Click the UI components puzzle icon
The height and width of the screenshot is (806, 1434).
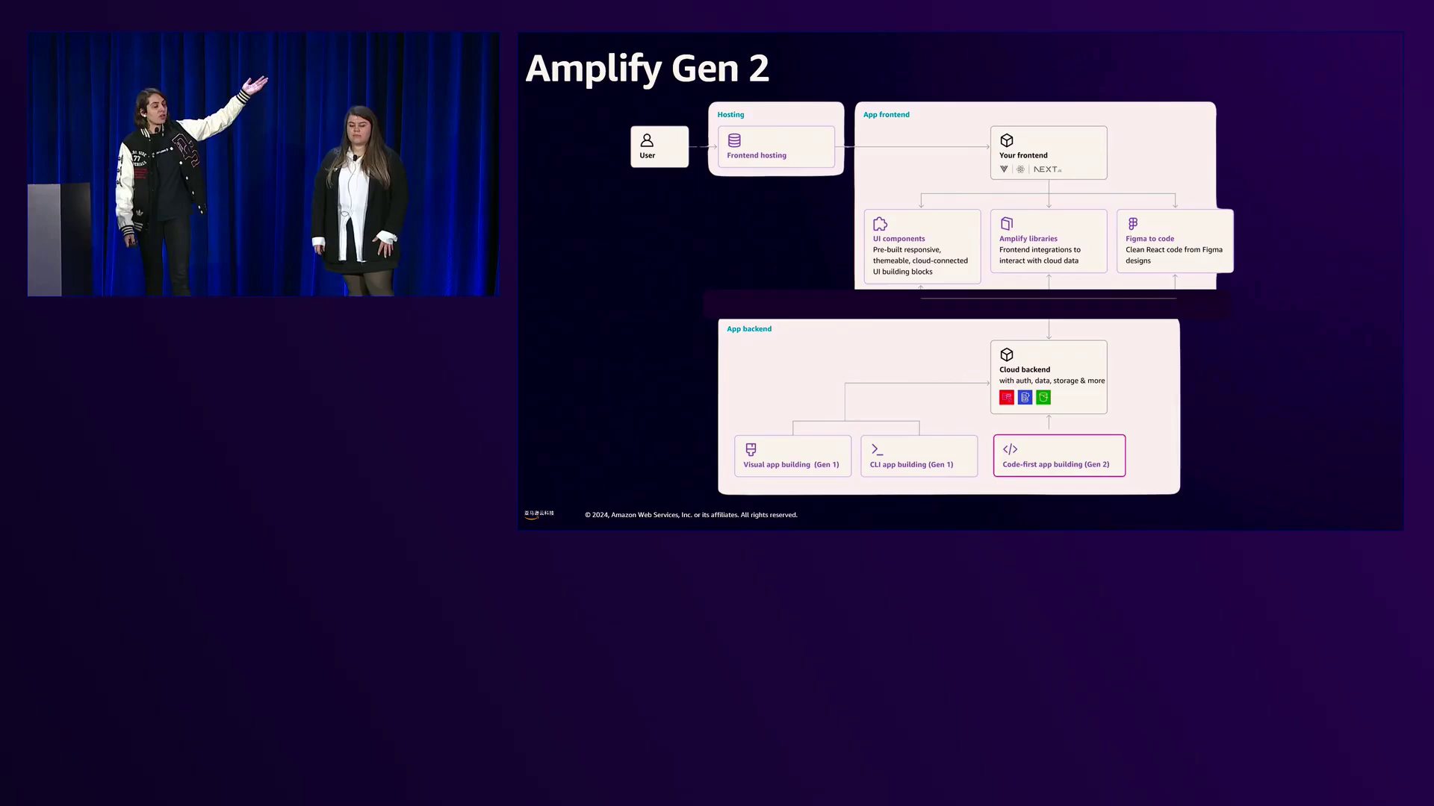point(881,224)
